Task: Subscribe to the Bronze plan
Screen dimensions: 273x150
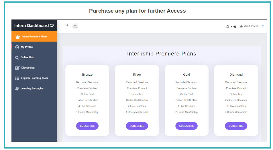Action: pos(87,126)
